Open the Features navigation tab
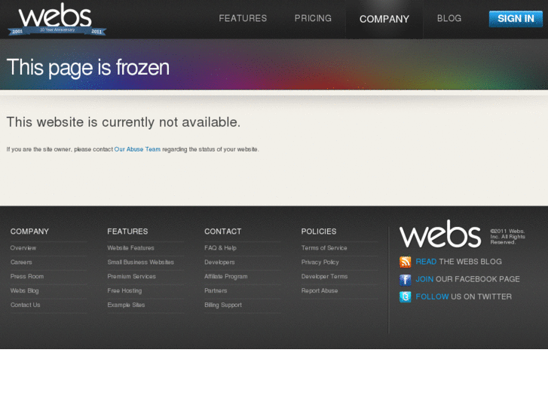 (243, 18)
